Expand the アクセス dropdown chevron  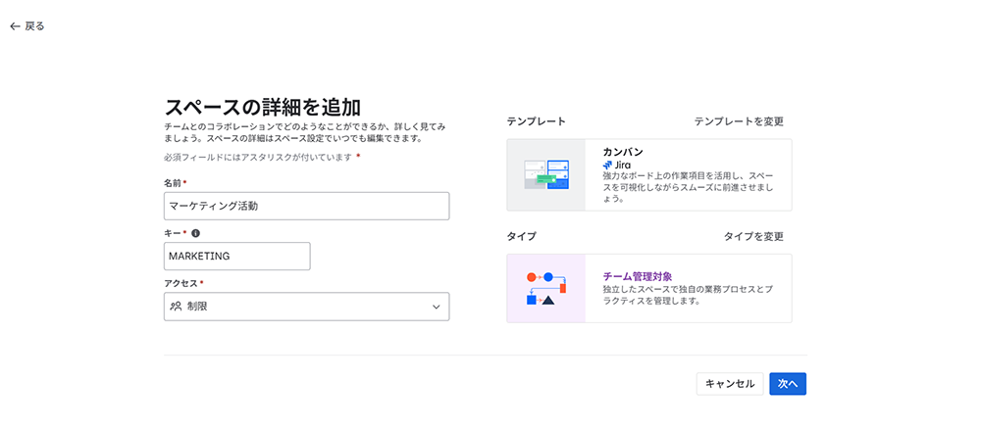coord(437,308)
